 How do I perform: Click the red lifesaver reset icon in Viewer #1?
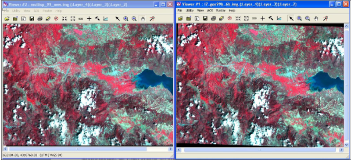(229, 19)
